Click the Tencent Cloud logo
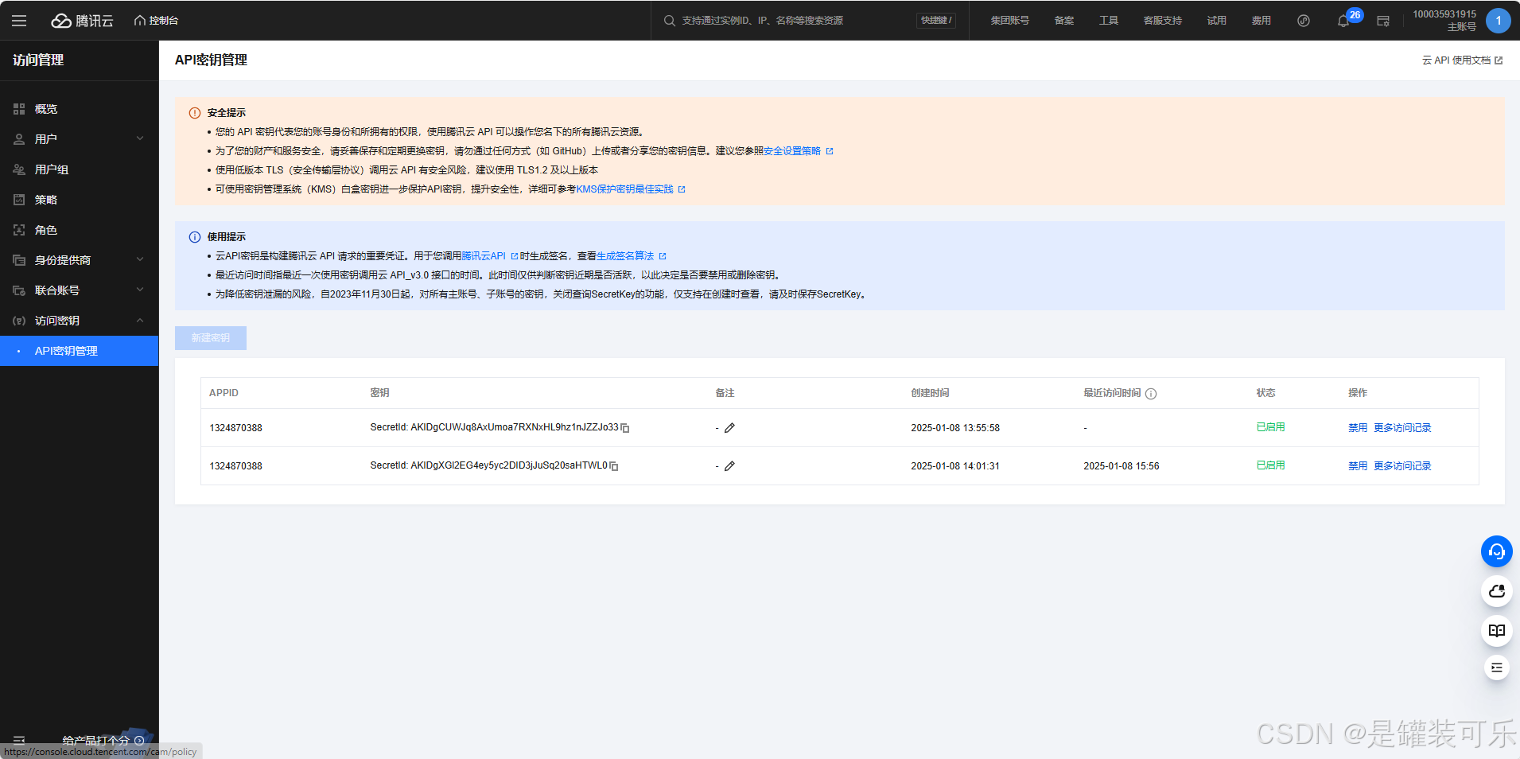This screenshot has height=759, width=1520. pos(83,21)
